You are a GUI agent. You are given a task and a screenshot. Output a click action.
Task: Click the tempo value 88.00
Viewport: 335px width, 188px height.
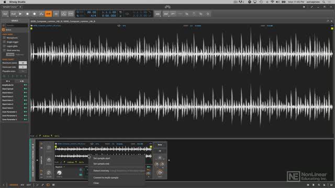coord(92,12)
